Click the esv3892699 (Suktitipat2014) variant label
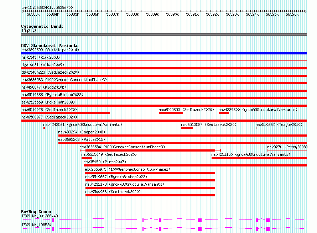317x233 pixels. pyautogui.click(x=50, y=50)
